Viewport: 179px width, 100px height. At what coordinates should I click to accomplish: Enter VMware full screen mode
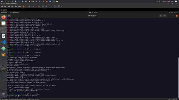[49, 7]
